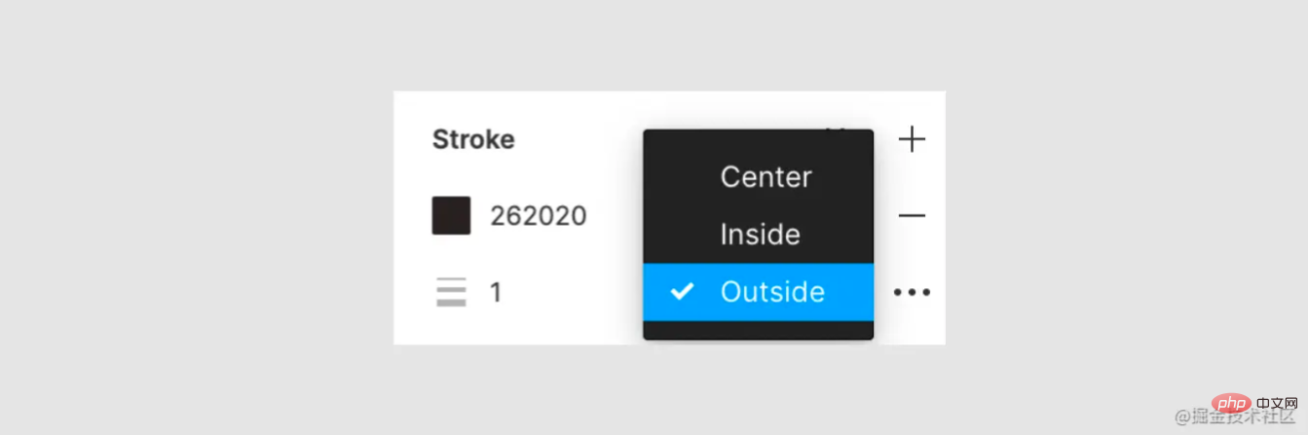This screenshot has width=1308, height=435.
Task: Click the checkmark next to Outside
Action: pos(683,291)
